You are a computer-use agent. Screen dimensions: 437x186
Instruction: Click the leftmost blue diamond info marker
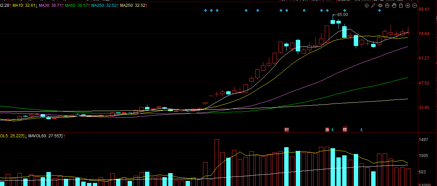[x=205, y=11]
